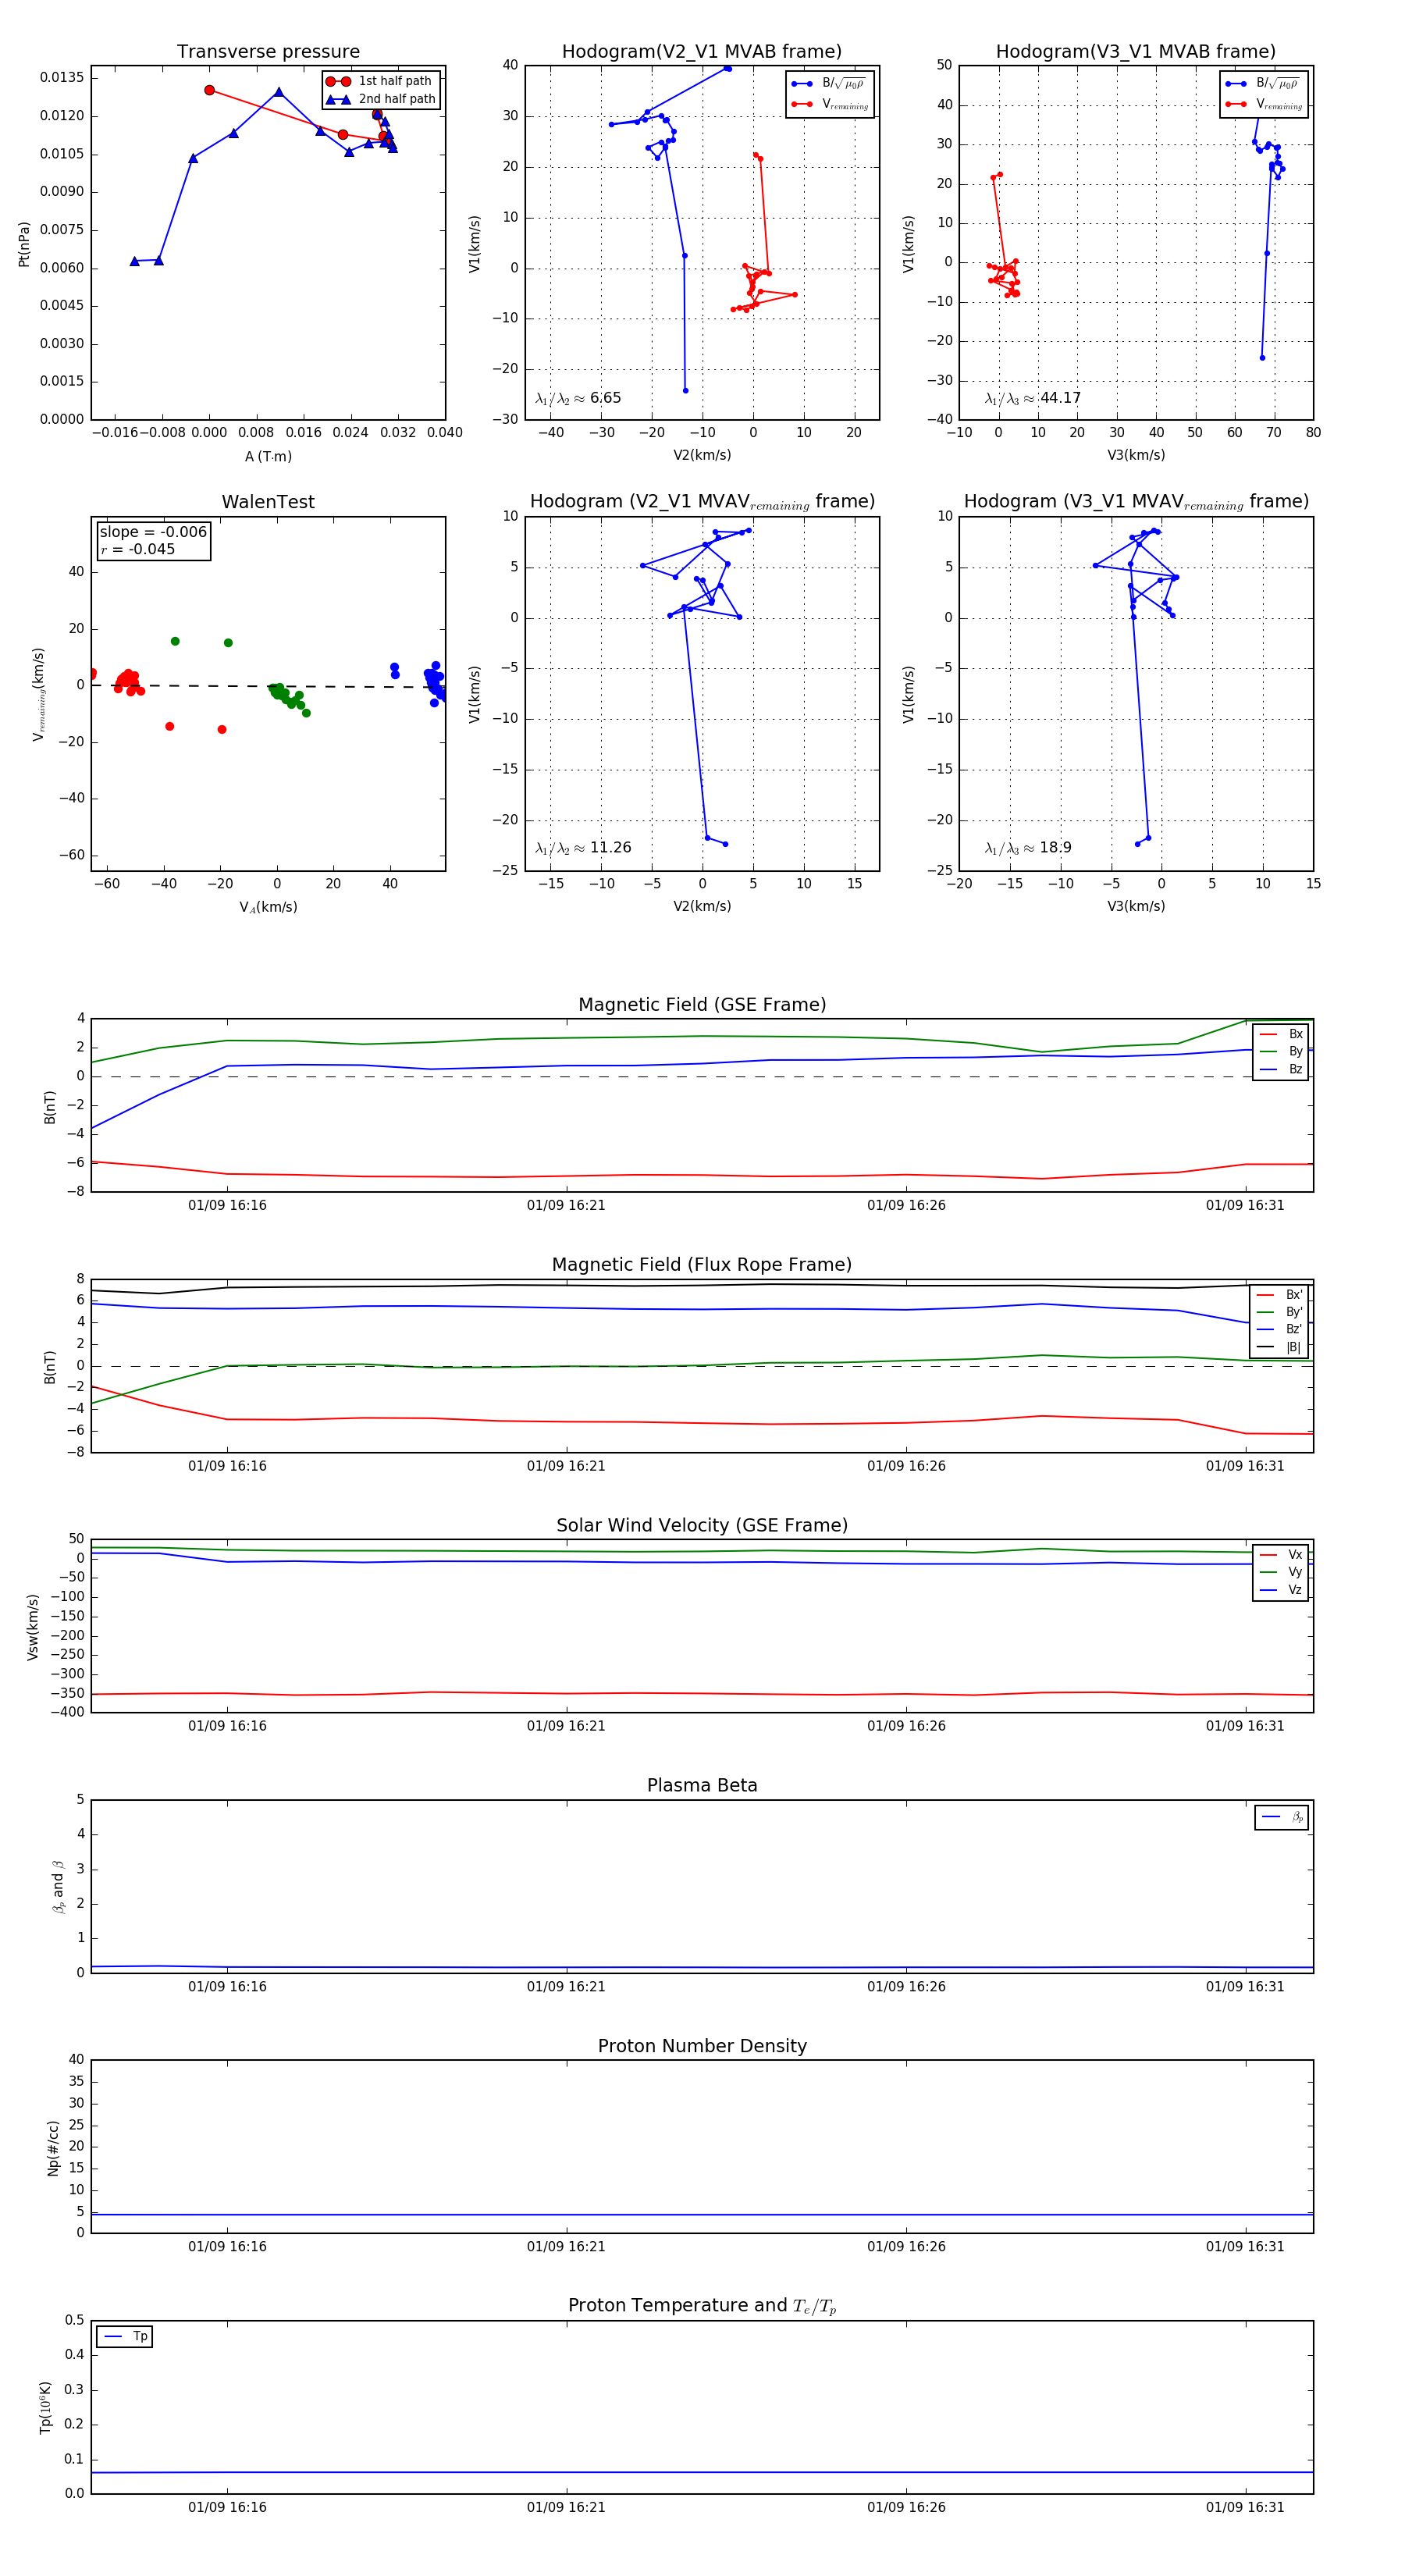Select the Bx' legend entry
Screen dimensions: 1405x2576
(x=1280, y=1294)
